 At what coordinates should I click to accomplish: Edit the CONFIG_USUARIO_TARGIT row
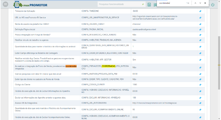click(200, 24)
